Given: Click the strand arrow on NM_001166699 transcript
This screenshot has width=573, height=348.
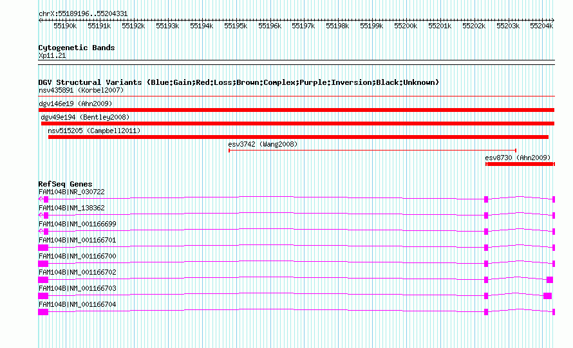Looking at the screenshot, I should click(41, 231).
